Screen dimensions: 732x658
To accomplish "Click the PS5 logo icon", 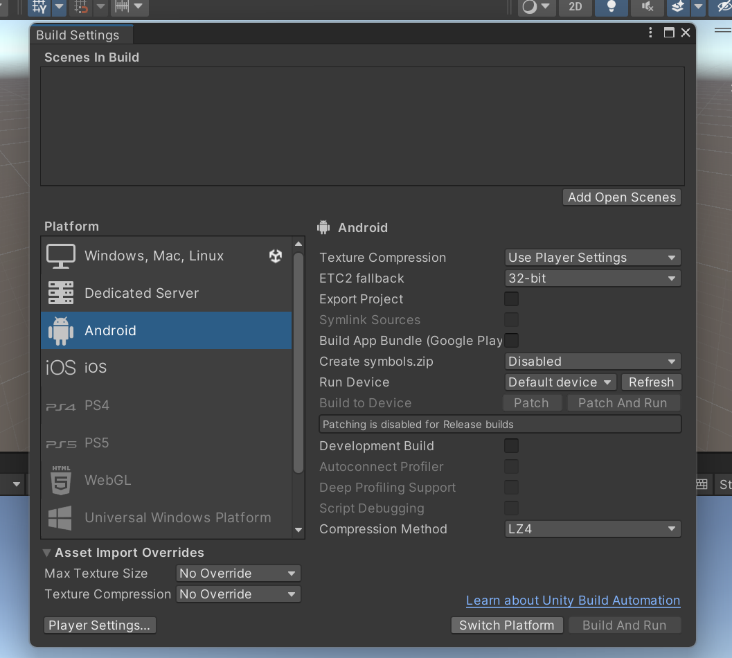I will pyautogui.click(x=61, y=445).
